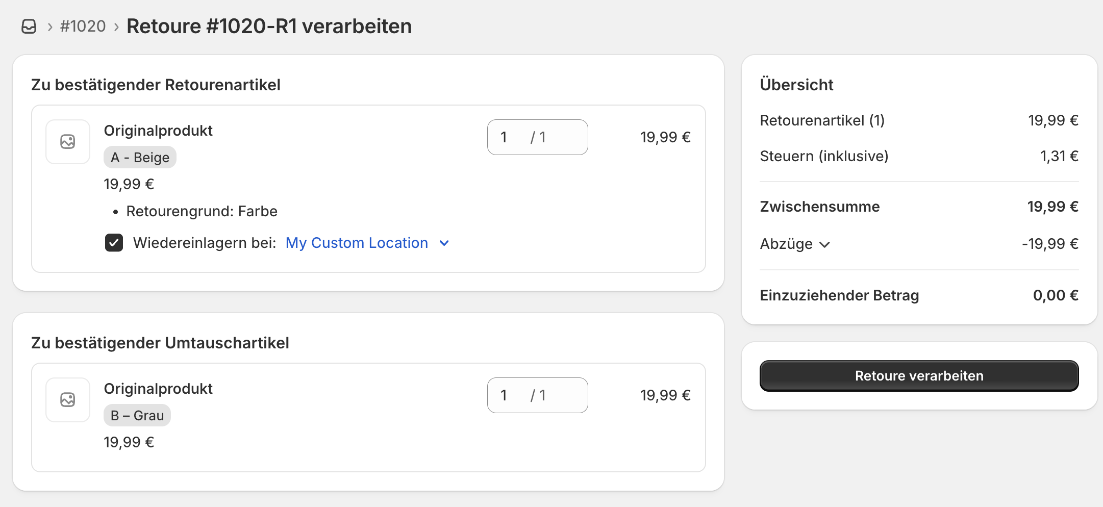
Task: Click the chevron icon after My Custom Location
Action: coord(444,243)
